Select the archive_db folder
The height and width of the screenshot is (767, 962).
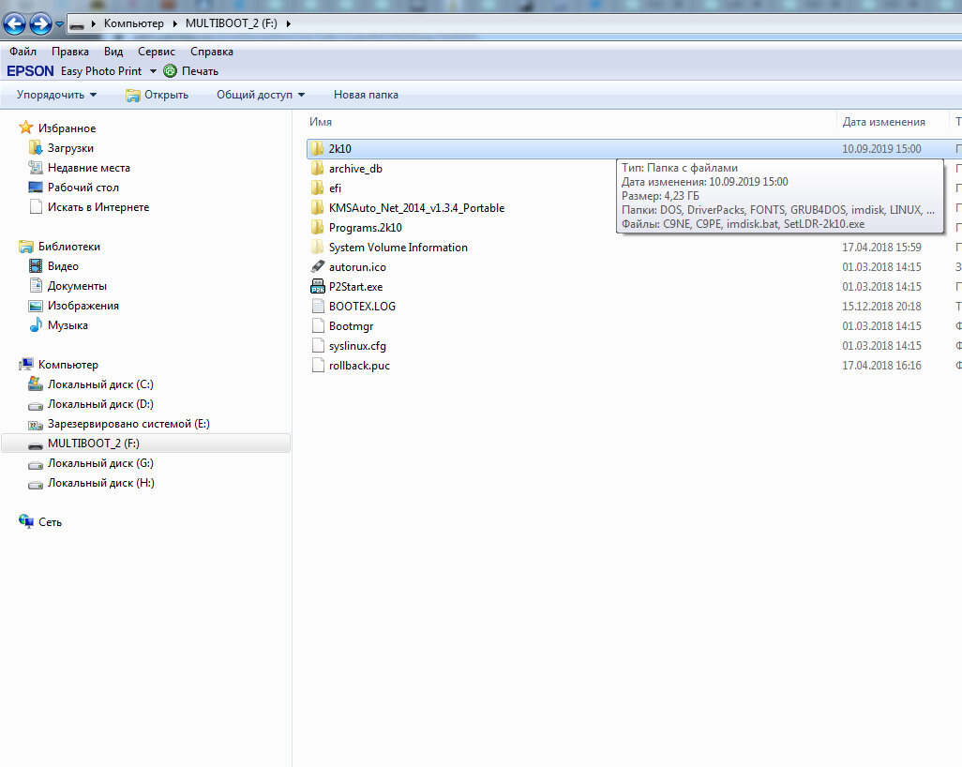tap(355, 168)
